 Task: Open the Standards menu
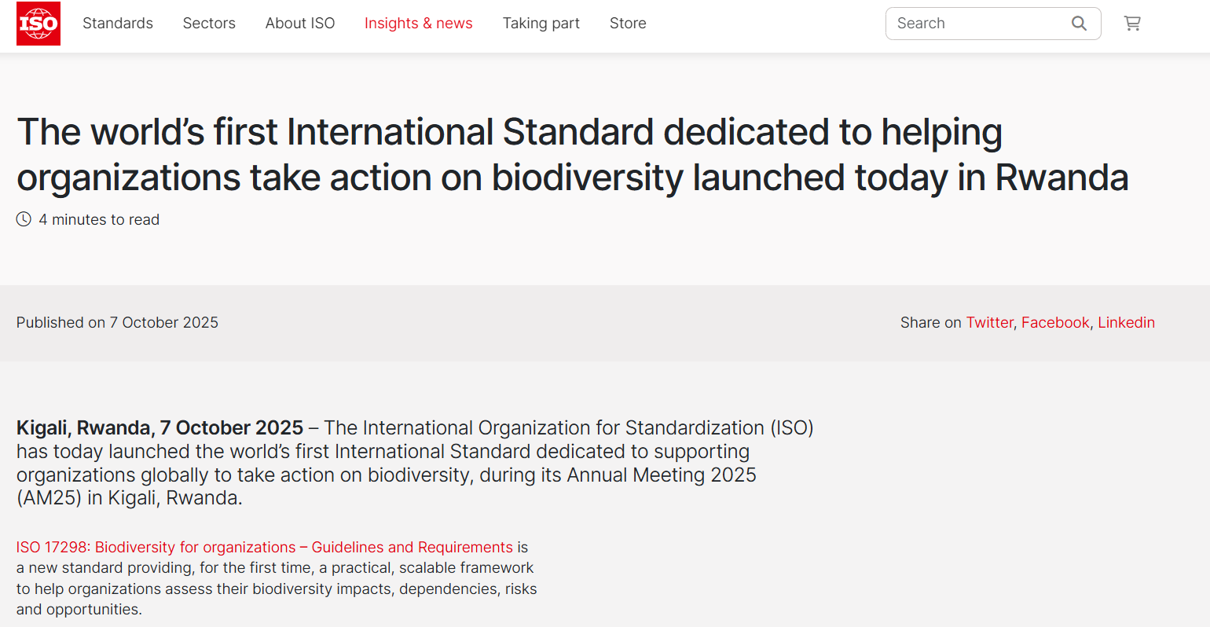coord(118,24)
